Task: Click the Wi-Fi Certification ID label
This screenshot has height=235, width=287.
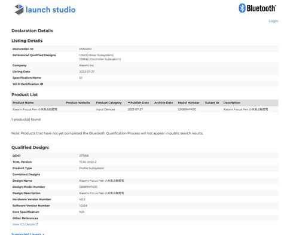Action: (x=28, y=84)
